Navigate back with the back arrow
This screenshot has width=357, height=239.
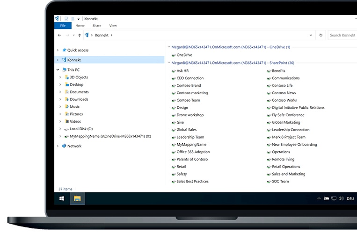59,35
